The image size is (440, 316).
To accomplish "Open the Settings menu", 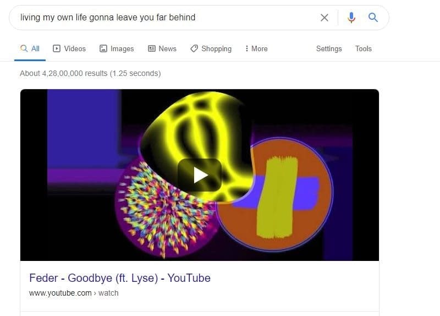I will pyautogui.click(x=329, y=48).
